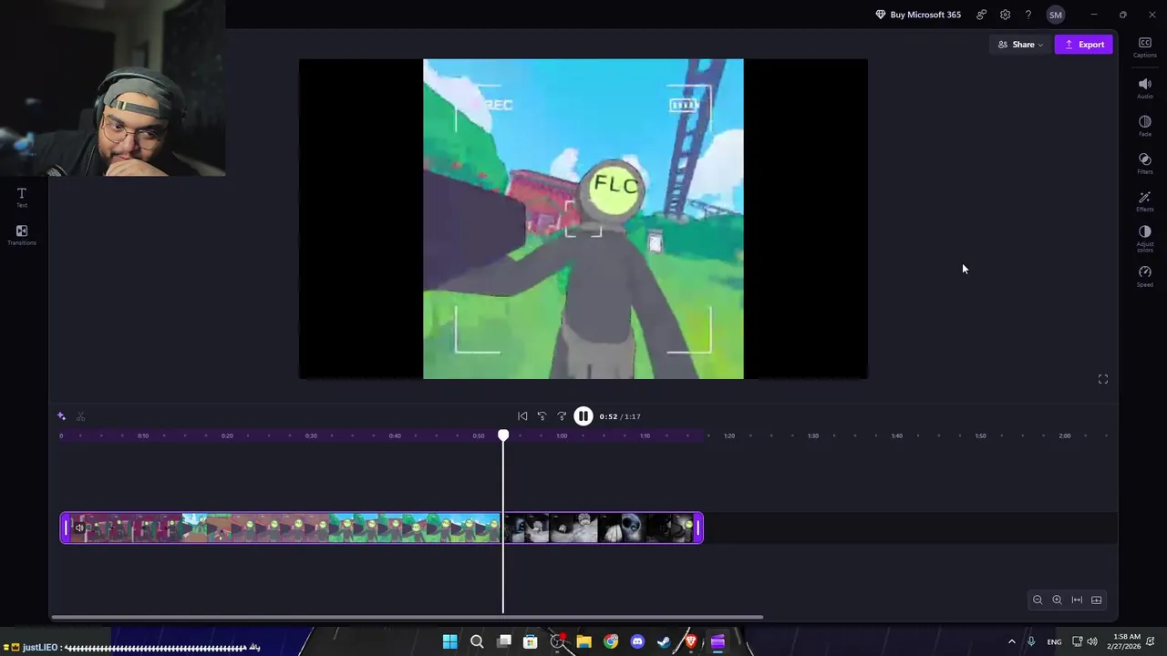The height and width of the screenshot is (656, 1167).
Task: Jump to the 0:20 mark on ruler
Action: pos(227,436)
